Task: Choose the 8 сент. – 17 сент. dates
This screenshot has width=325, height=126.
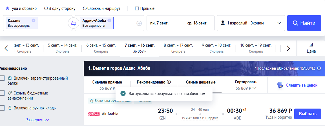Action: (178, 48)
